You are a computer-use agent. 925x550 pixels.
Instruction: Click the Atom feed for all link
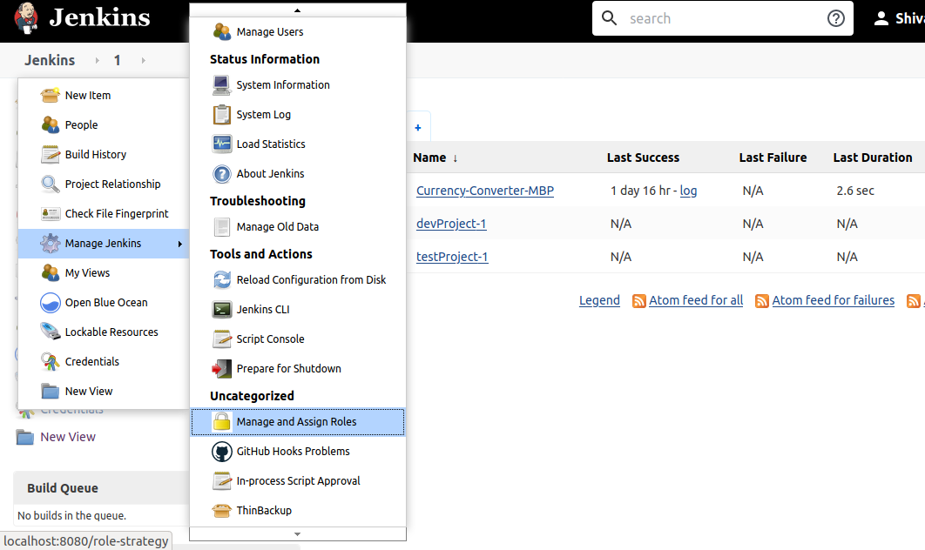696,300
